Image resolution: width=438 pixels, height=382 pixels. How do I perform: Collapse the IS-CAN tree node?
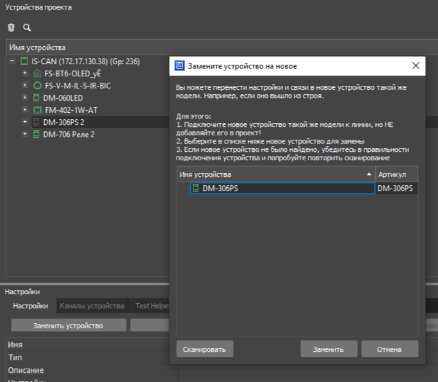pyautogui.click(x=13, y=62)
